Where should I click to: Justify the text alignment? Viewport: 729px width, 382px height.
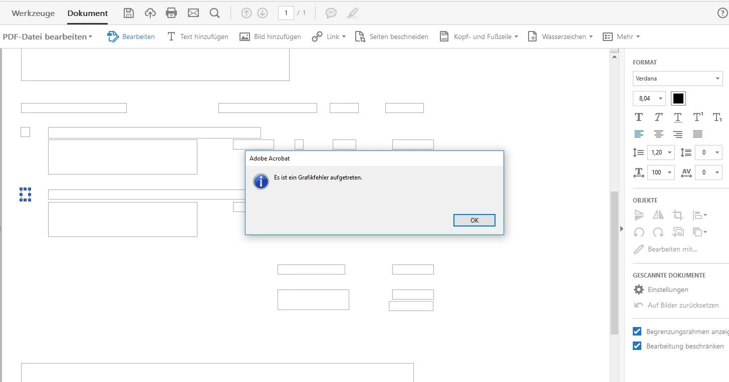coord(697,134)
